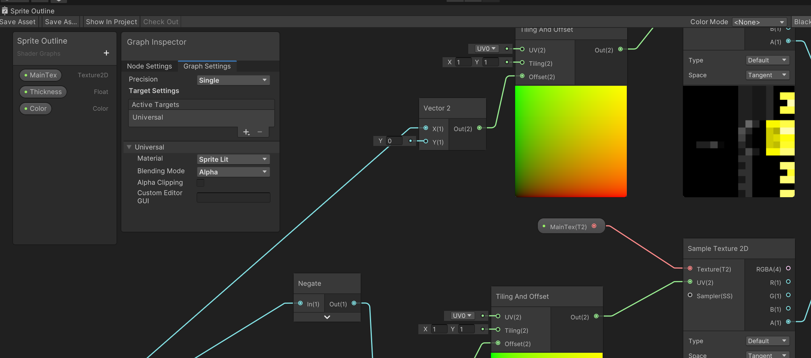Click the Y tiling field of upper Tiling And Offset
Viewport: 811px width, 358px height.
coord(491,62)
